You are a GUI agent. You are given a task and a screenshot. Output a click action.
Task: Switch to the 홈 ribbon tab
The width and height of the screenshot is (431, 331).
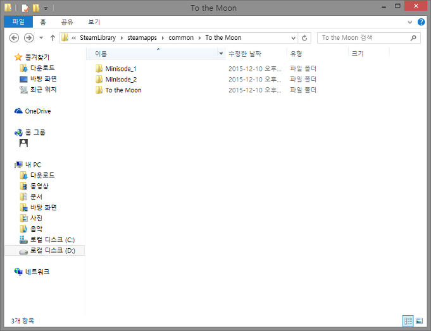tap(43, 22)
